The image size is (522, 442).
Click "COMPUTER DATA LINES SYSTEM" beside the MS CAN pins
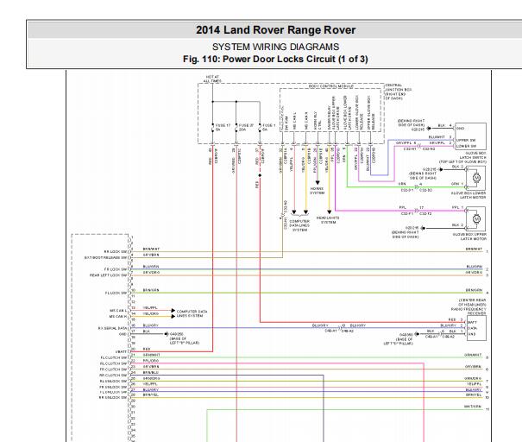tap(192, 313)
